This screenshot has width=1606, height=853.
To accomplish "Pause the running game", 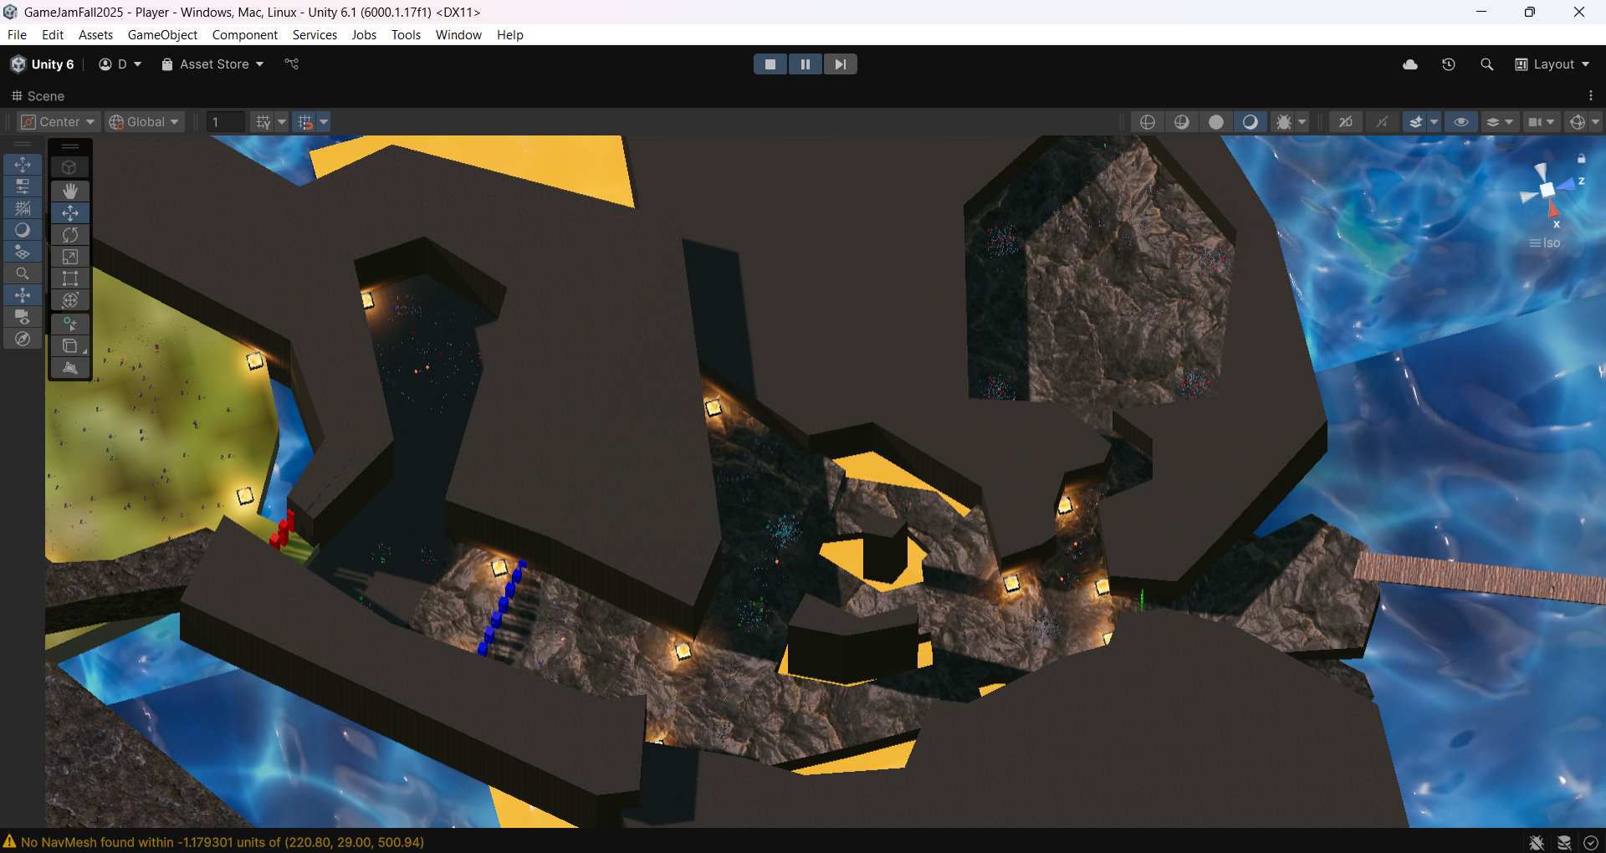I will (806, 64).
